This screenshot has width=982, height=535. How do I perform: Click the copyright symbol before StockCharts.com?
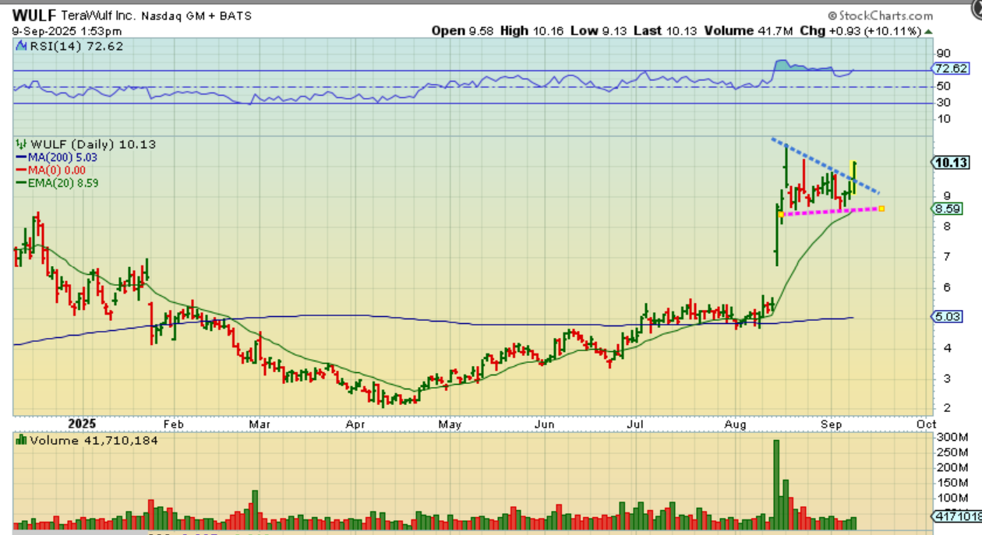tap(832, 16)
